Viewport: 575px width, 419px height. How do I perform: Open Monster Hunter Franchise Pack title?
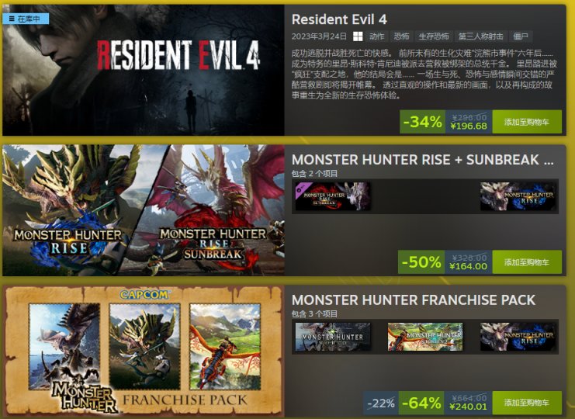pos(414,300)
